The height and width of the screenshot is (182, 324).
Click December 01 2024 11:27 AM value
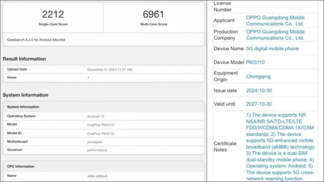point(110,70)
